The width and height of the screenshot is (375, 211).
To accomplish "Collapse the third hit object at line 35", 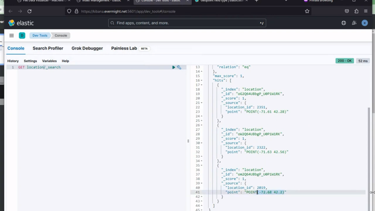I will [202, 165].
